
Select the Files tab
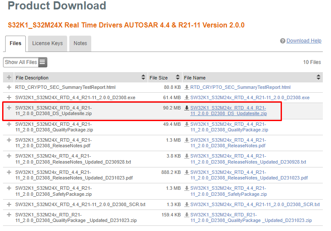[x=15, y=44]
